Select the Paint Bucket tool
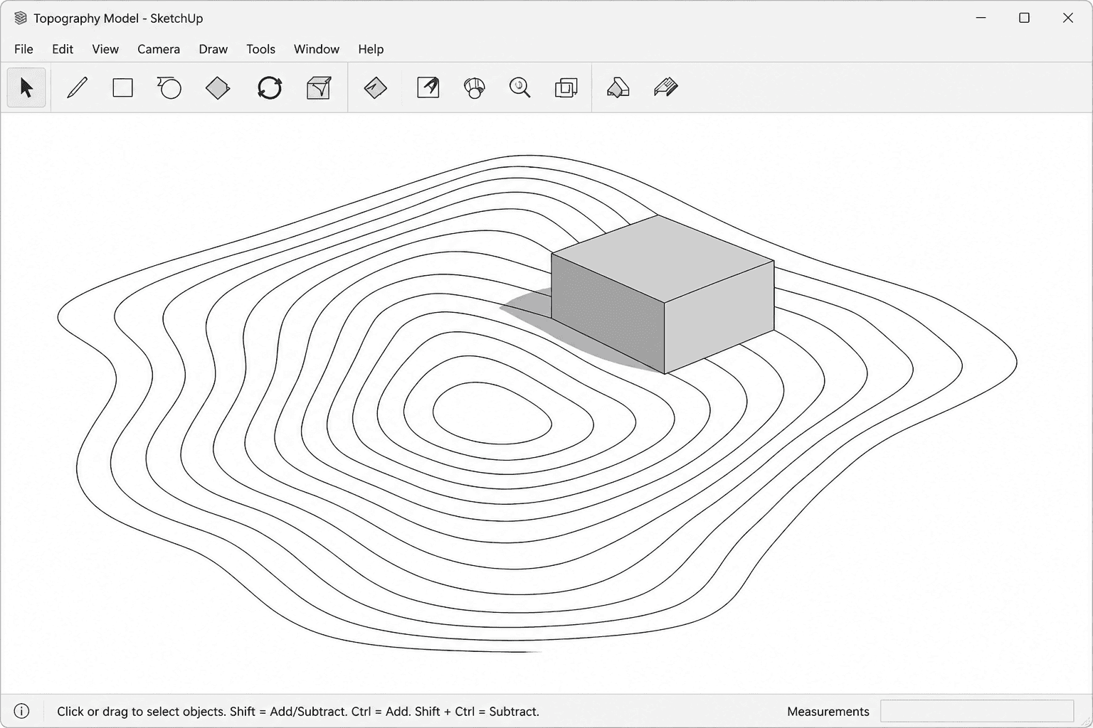 tap(618, 87)
